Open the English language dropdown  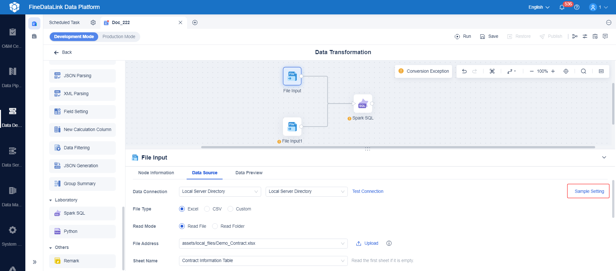pos(539,7)
